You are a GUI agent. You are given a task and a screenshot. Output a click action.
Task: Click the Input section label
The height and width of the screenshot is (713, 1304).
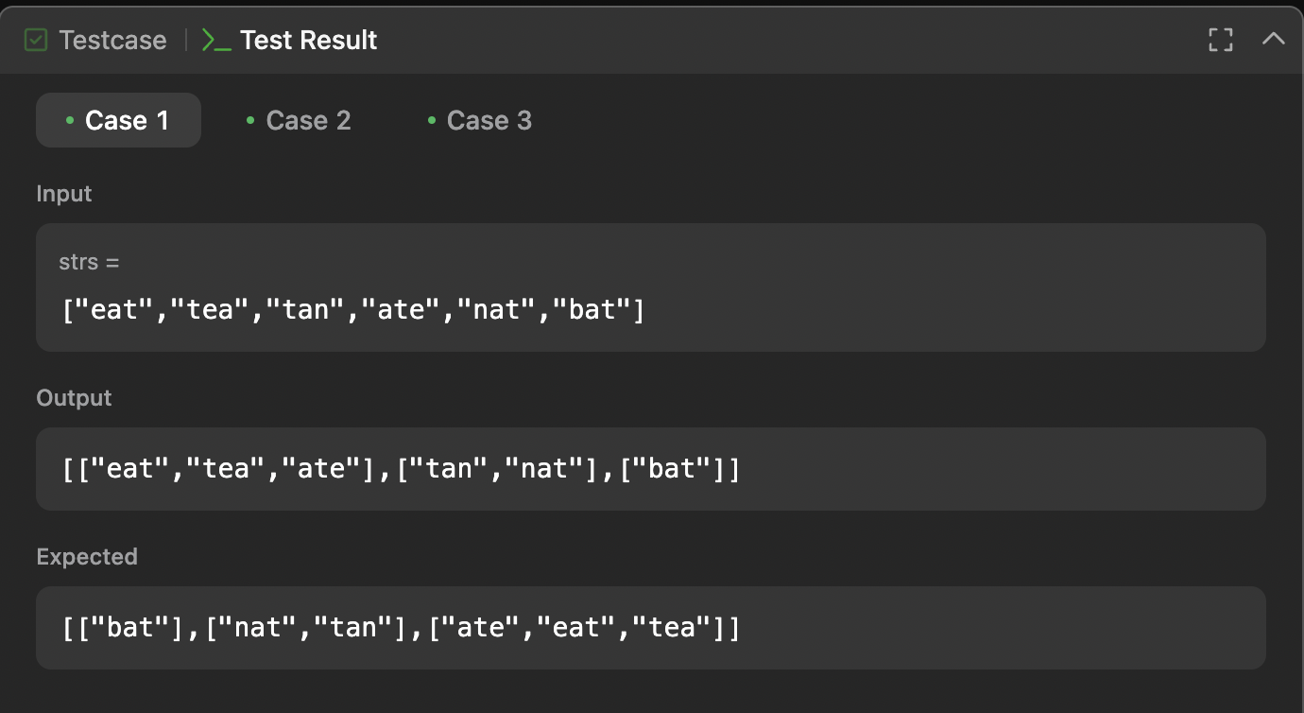click(64, 194)
